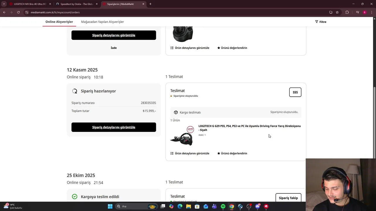This screenshot has width=376, height=211.
Task: Open Microsoft Teams from taskbar
Action: click(214, 206)
